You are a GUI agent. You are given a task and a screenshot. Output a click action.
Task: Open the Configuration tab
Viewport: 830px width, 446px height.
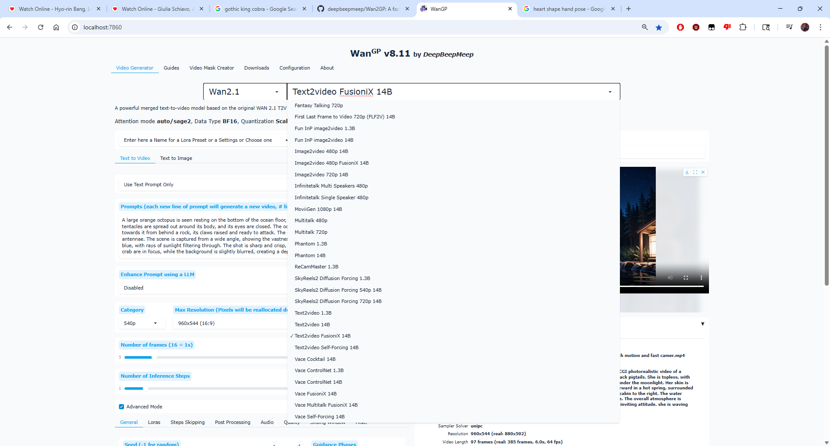pos(295,68)
